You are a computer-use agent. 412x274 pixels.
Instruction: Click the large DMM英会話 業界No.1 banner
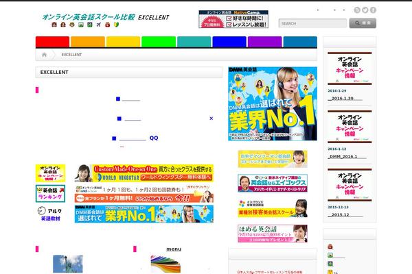pos(273,104)
